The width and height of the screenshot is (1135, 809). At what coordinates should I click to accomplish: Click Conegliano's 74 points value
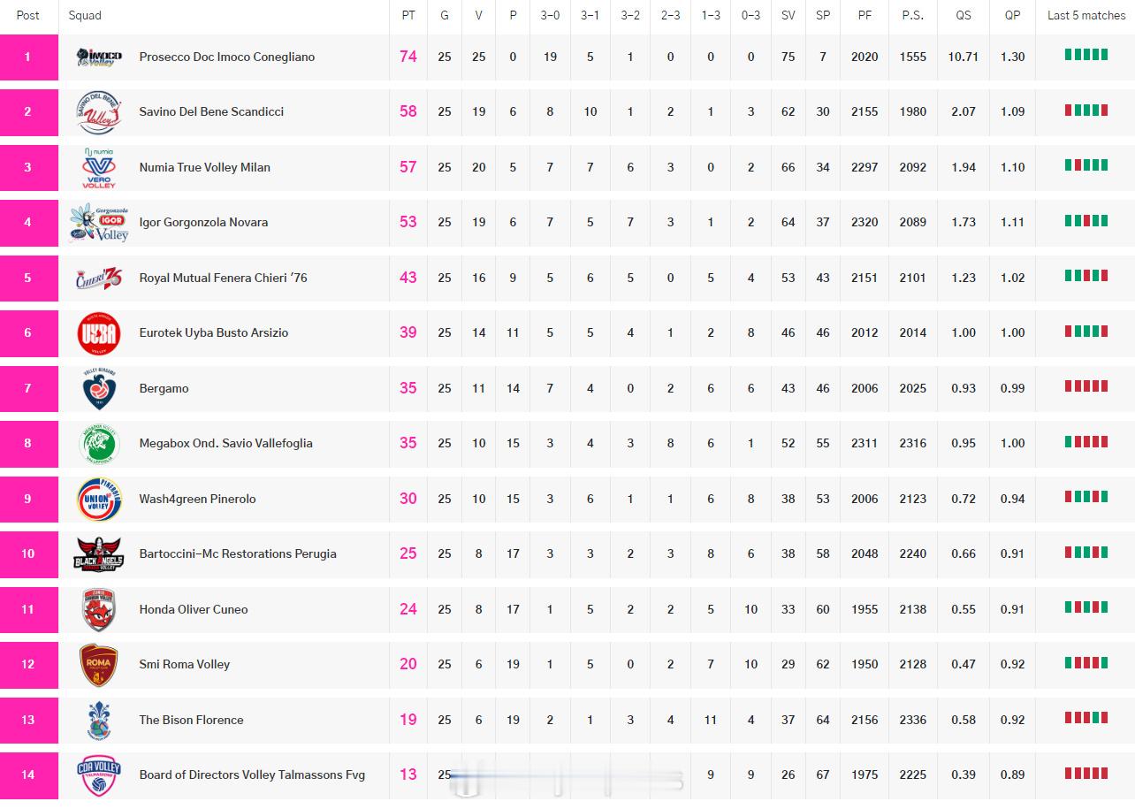(x=408, y=57)
